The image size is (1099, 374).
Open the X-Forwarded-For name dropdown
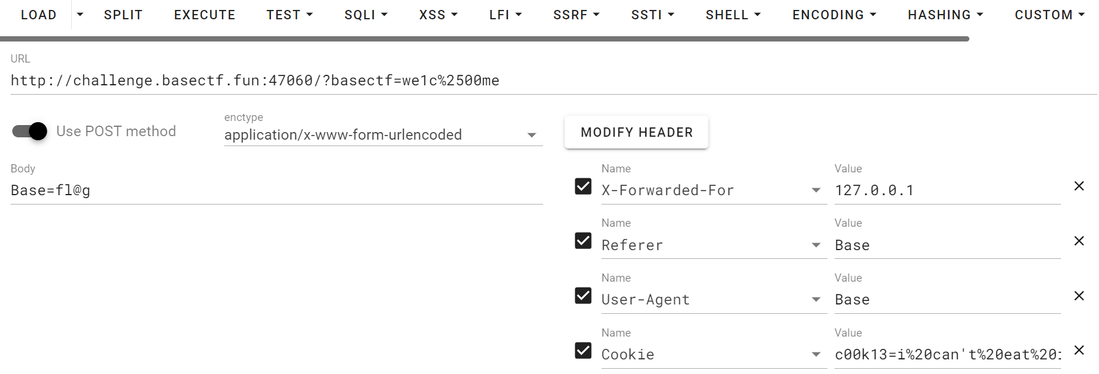click(816, 191)
